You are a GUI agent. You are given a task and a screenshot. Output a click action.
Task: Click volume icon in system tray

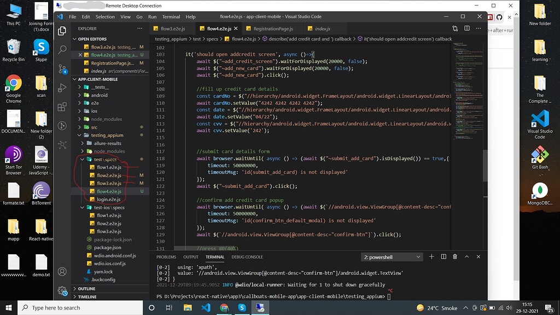click(x=509, y=308)
